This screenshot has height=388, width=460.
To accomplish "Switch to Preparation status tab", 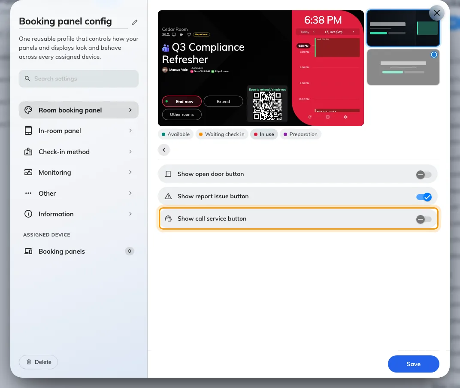I will (x=300, y=134).
